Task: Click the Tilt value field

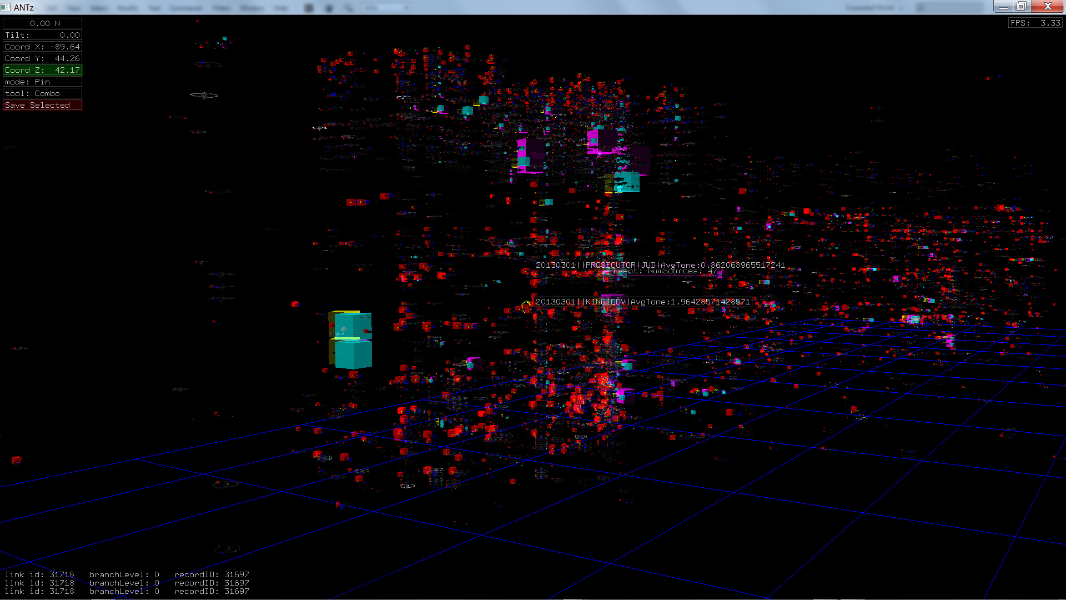Action: (x=42, y=35)
